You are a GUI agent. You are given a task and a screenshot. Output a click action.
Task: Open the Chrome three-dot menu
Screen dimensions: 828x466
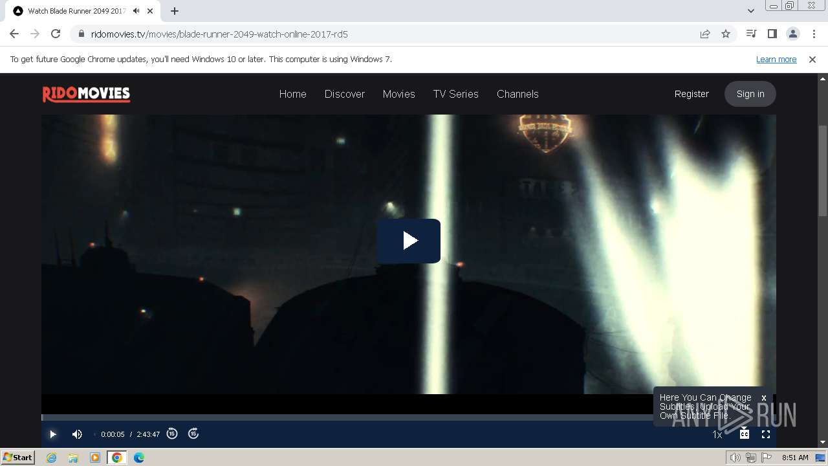click(x=813, y=34)
